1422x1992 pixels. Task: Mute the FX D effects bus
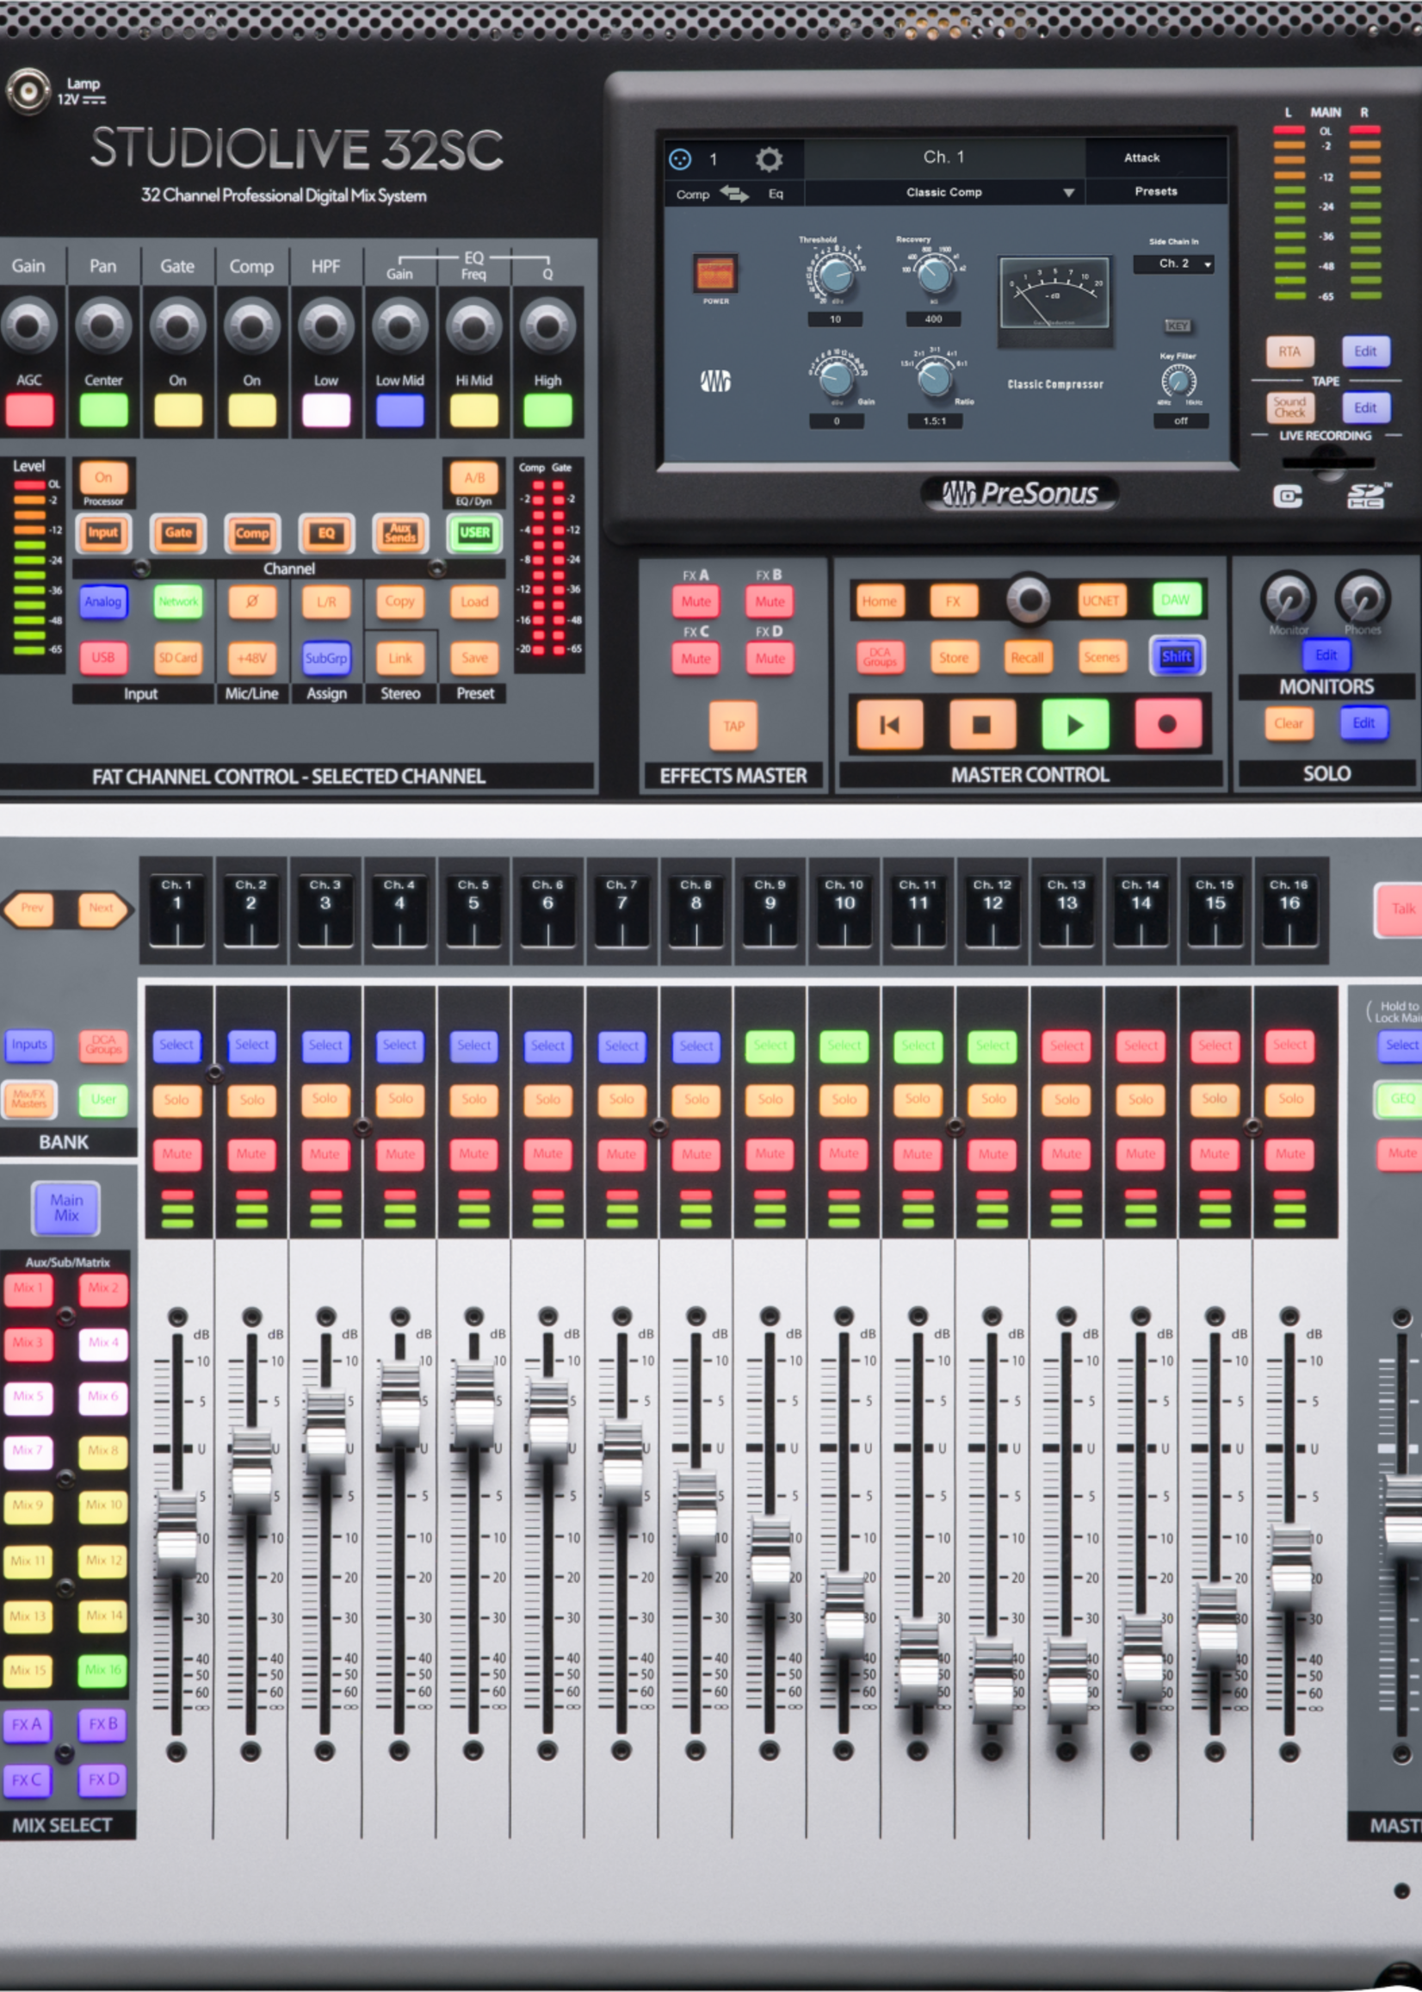(770, 659)
